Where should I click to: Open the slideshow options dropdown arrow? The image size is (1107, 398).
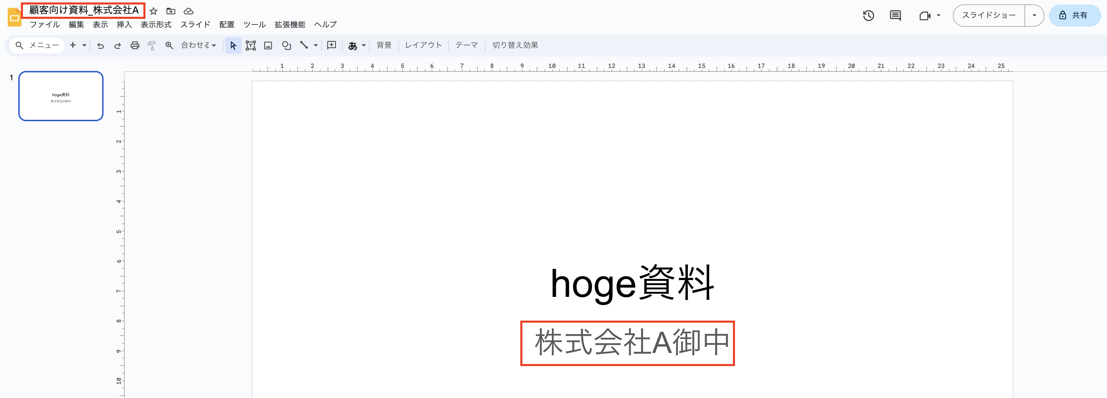[x=1034, y=15]
